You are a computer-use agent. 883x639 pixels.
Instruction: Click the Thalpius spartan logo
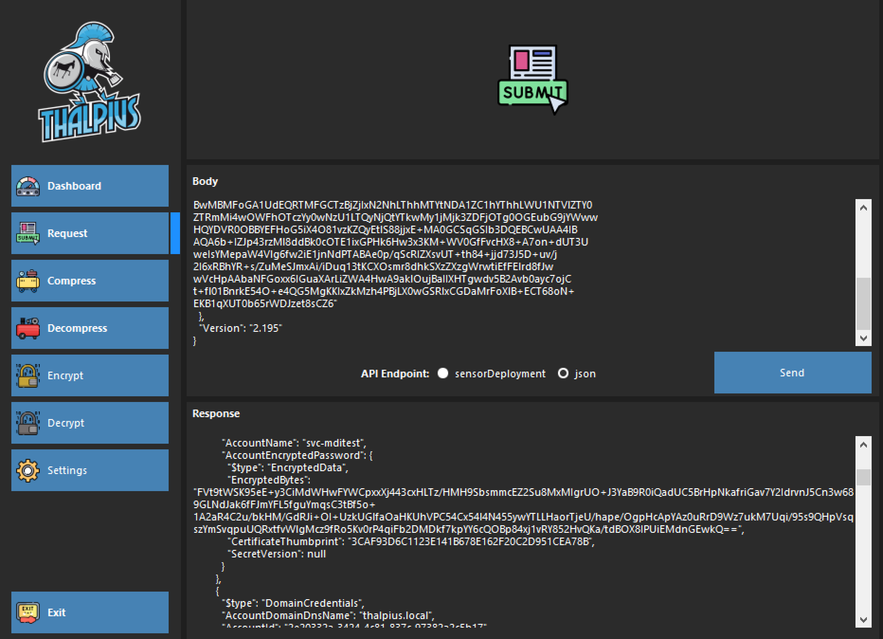(x=90, y=82)
